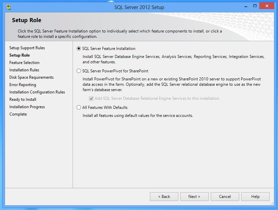278x210 pixels.
Task: Click the Setup Role page heading
Action: pyautogui.click(x=26, y=20)
